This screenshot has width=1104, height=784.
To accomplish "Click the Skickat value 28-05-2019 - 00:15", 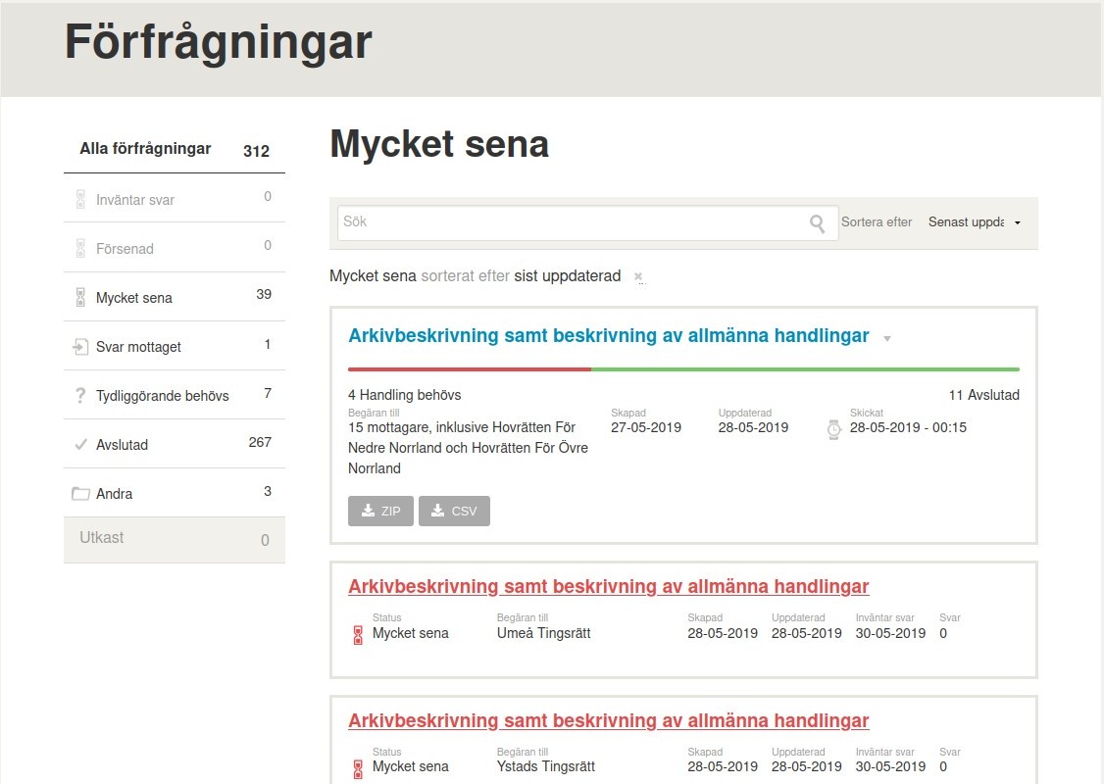I will pyautogui.click(x=908, y=427).
